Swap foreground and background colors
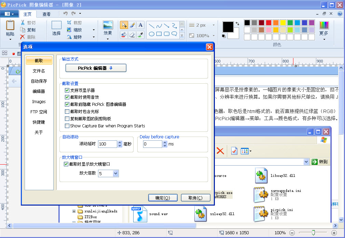Image resolution: width=345 pixels, height=238 pixels. pyautogui.click(x=237, y=23)
